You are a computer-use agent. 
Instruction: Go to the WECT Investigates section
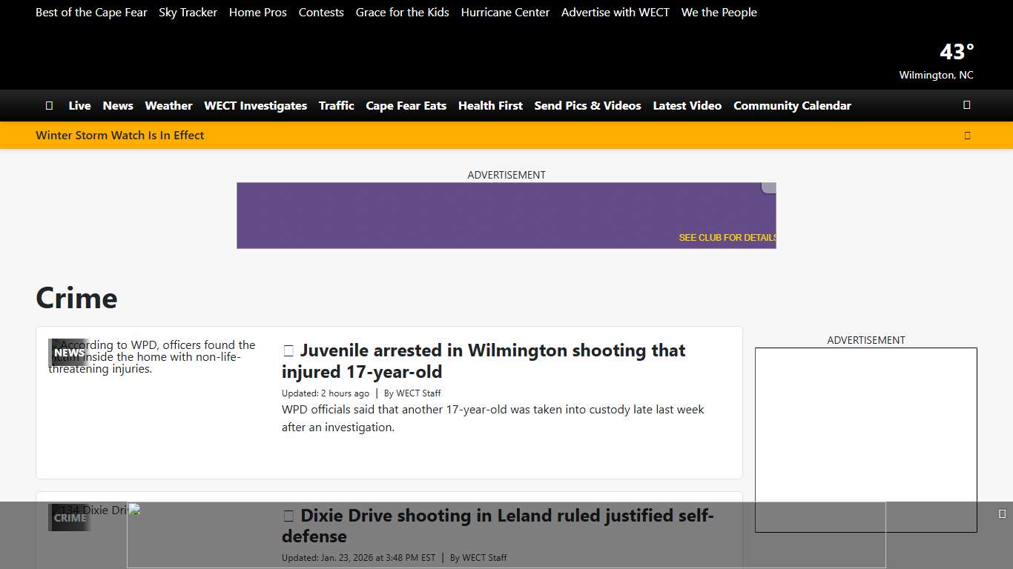click(x=255, y=106)
